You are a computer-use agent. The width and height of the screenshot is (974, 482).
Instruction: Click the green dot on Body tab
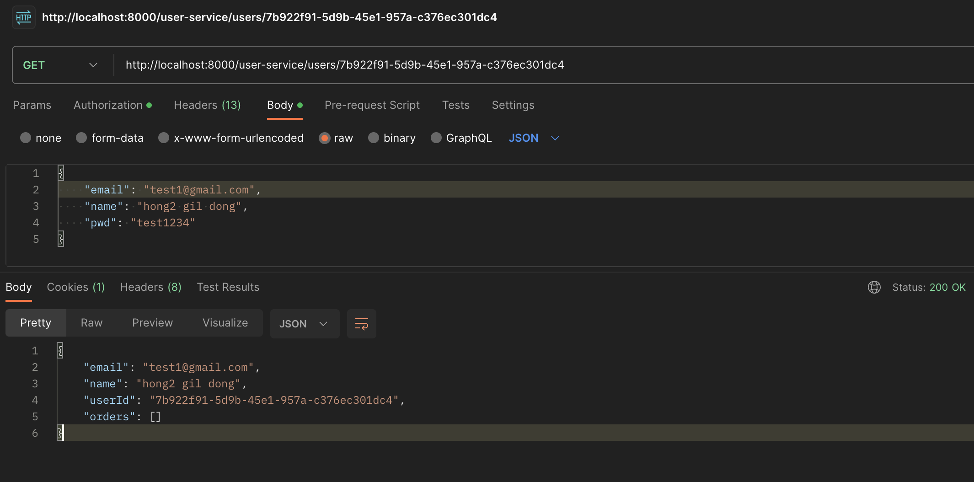[x=299, y=104]
